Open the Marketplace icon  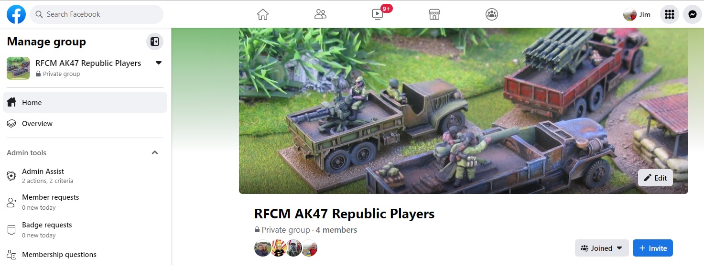point(434,14)
